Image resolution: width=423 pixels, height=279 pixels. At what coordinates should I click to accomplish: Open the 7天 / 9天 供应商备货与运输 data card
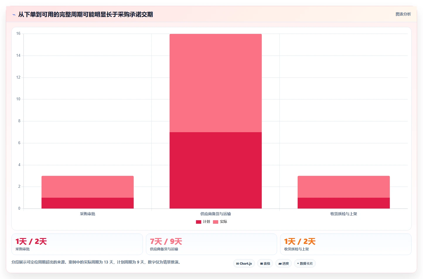pyautogui.click(x=211, y=244)
